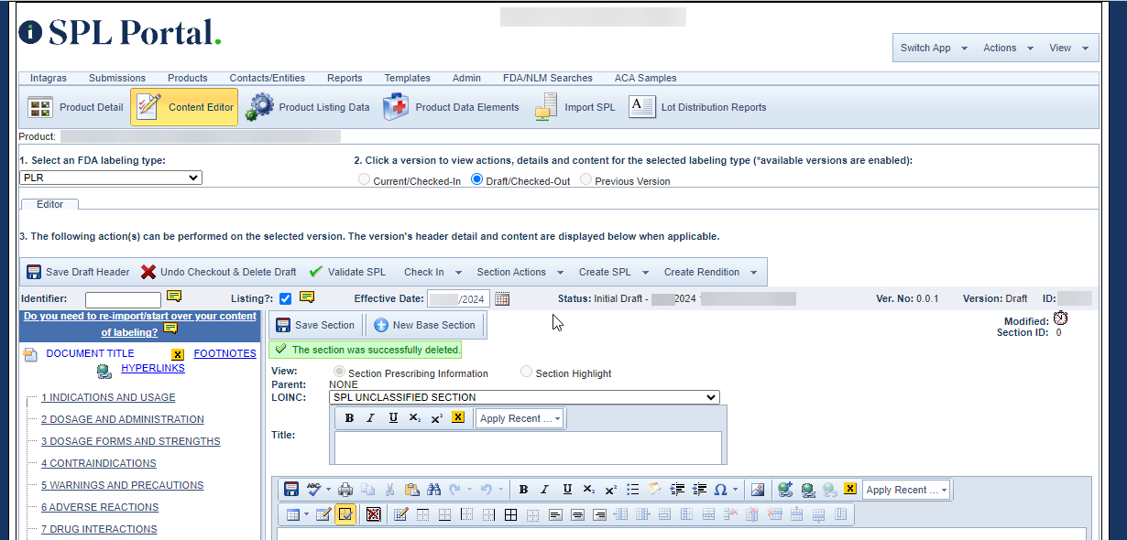Open the Products menu
The width and height of the screenshot is (1127, 540).
188,78
